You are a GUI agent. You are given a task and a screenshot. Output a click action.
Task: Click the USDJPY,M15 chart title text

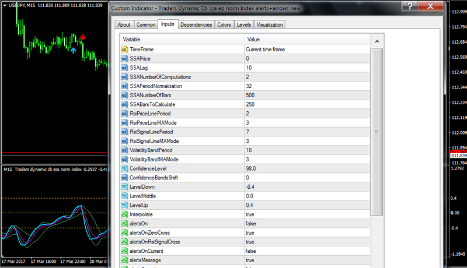tap(22, 5)
